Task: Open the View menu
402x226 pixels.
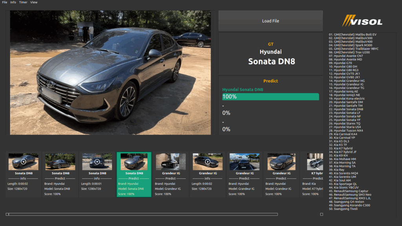Action: coord(34,2)
